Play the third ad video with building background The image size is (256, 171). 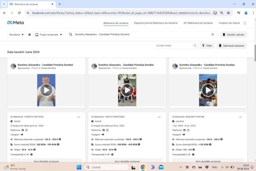208,90
